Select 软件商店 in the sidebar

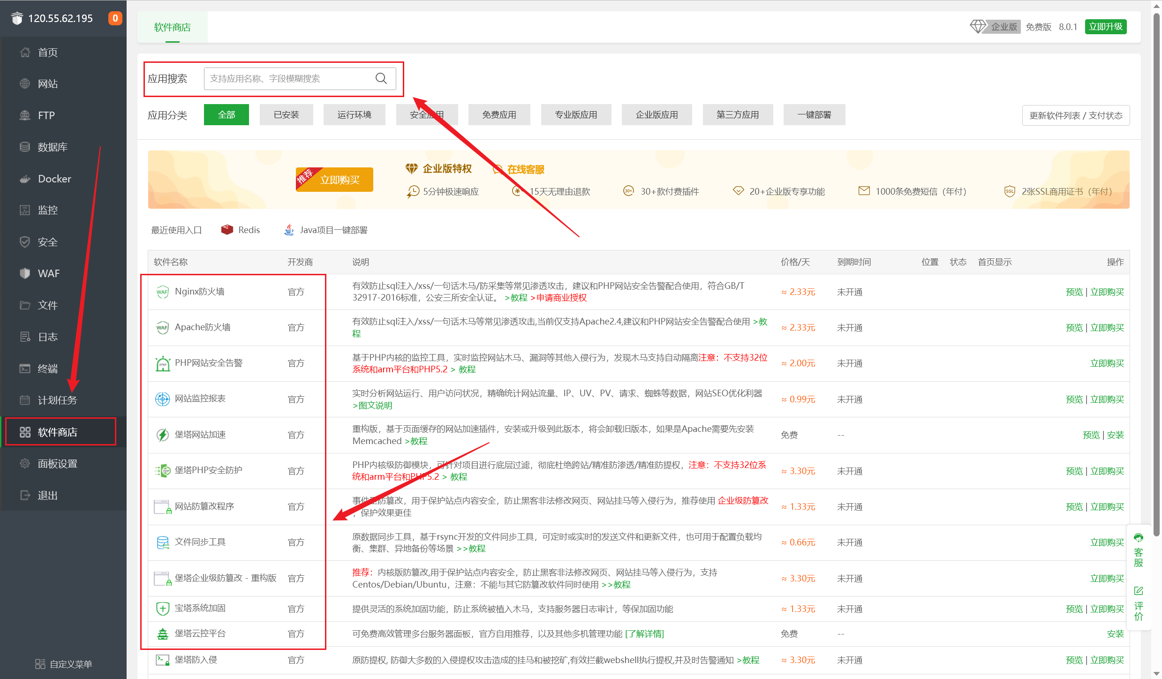click(x=63, y=432)
